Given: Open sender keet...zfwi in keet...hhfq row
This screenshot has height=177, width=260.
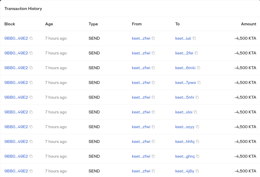Looking at the screenshot, I should 141,142.
